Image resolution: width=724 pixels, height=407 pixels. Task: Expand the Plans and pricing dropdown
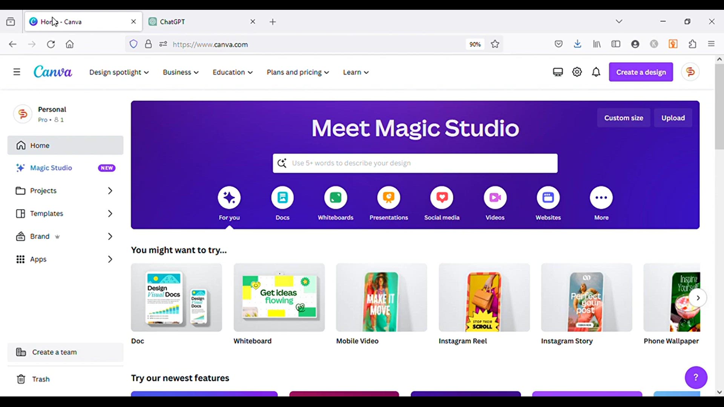point(298,72)
